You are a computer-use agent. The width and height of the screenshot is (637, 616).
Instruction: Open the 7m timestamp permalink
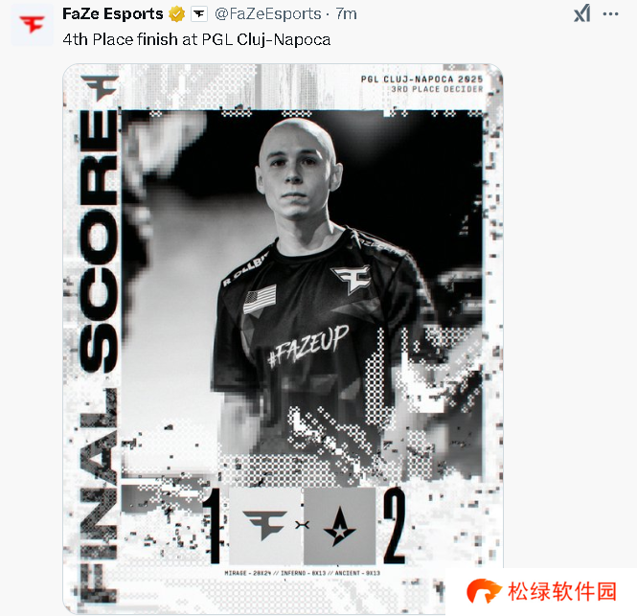point(346,13)
